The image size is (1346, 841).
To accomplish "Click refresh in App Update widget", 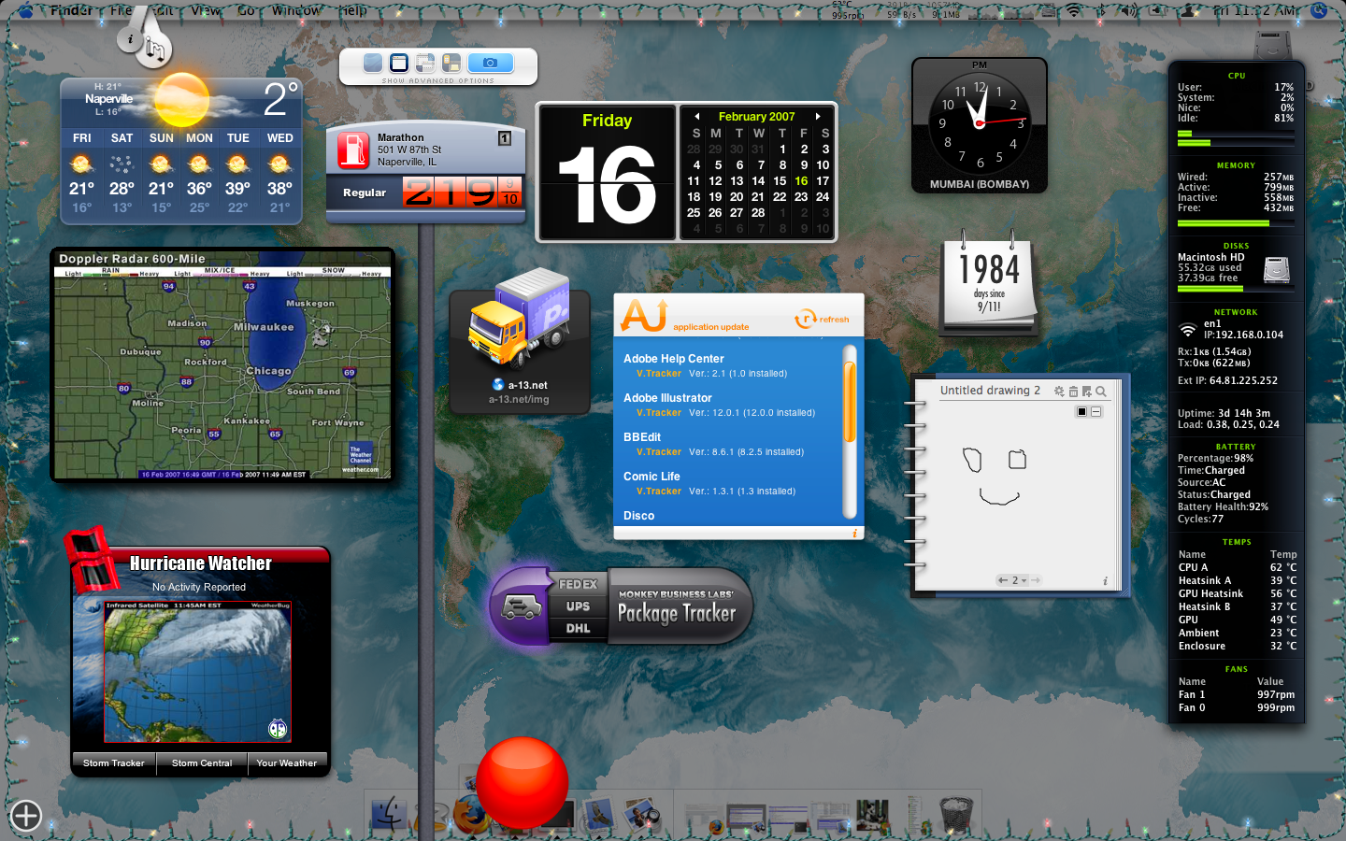I will [823, 320].
